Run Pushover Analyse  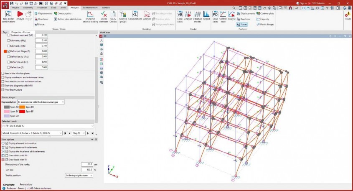point(231,16)
